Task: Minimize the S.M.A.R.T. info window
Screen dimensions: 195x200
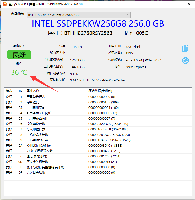Action: (166, 4)
